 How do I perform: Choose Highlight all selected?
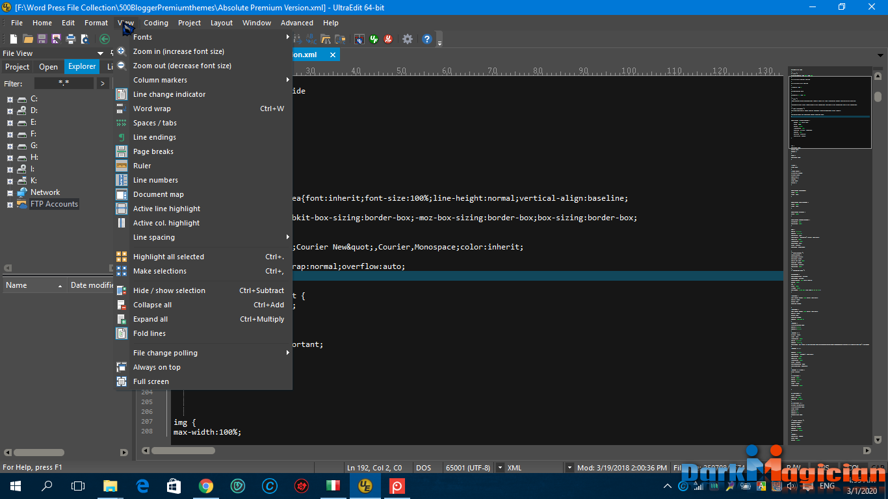(x=203, y=257)
